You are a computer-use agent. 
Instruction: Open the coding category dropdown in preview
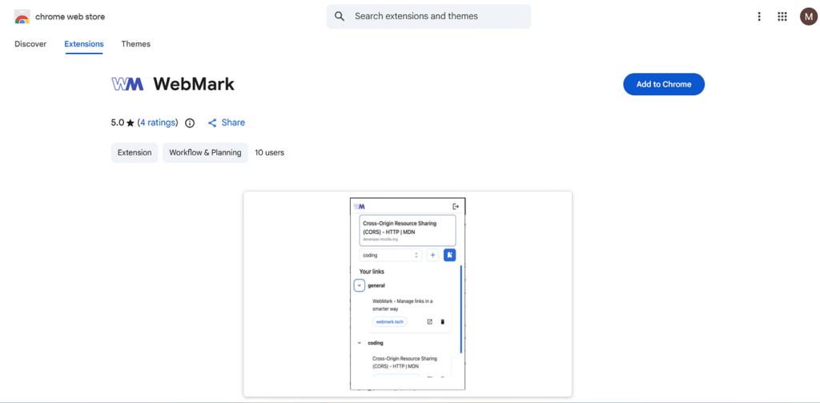coord(391,256)
